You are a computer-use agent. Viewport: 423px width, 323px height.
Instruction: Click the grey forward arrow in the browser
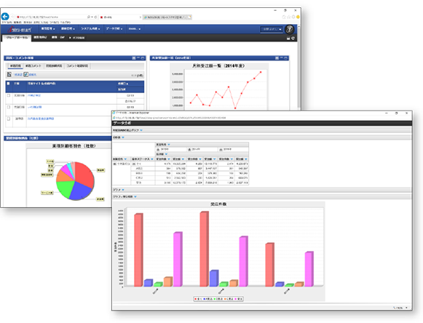[x=12, y=17]
